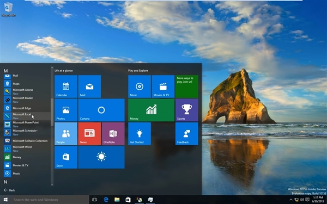This screenshot has width=327, height=204.
Task: Click the N letter group header
Action: [5, 182]
